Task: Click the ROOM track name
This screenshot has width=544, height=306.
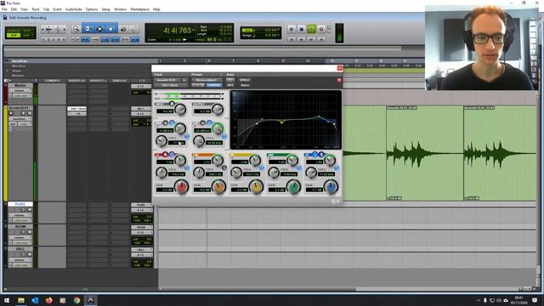Action: point(20,227)
